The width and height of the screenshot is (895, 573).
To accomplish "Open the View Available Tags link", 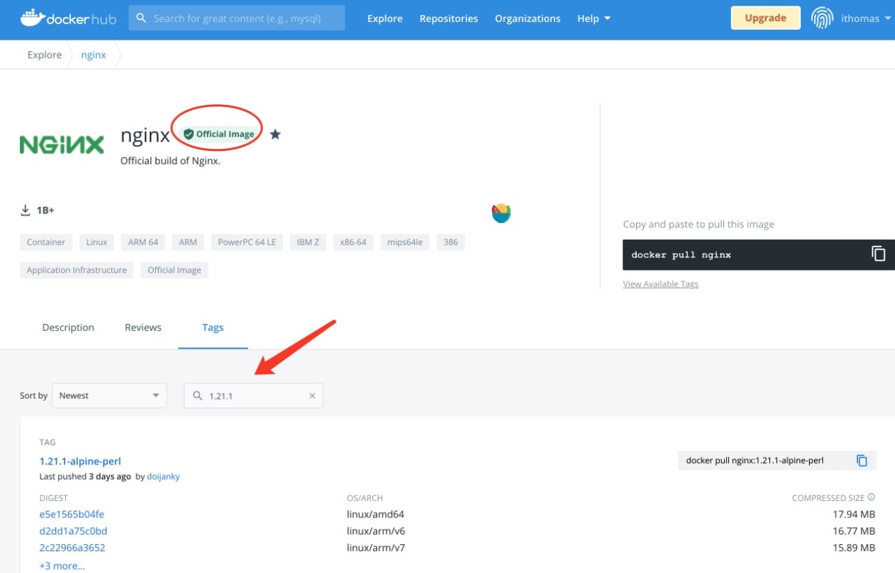I will click(659, 283).
